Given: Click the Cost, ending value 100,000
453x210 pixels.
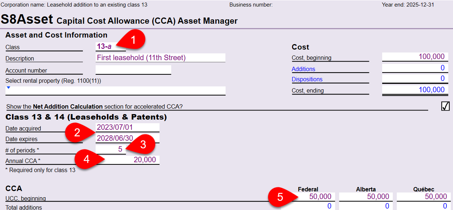Looking at the screenshot, I should [415, 90].
